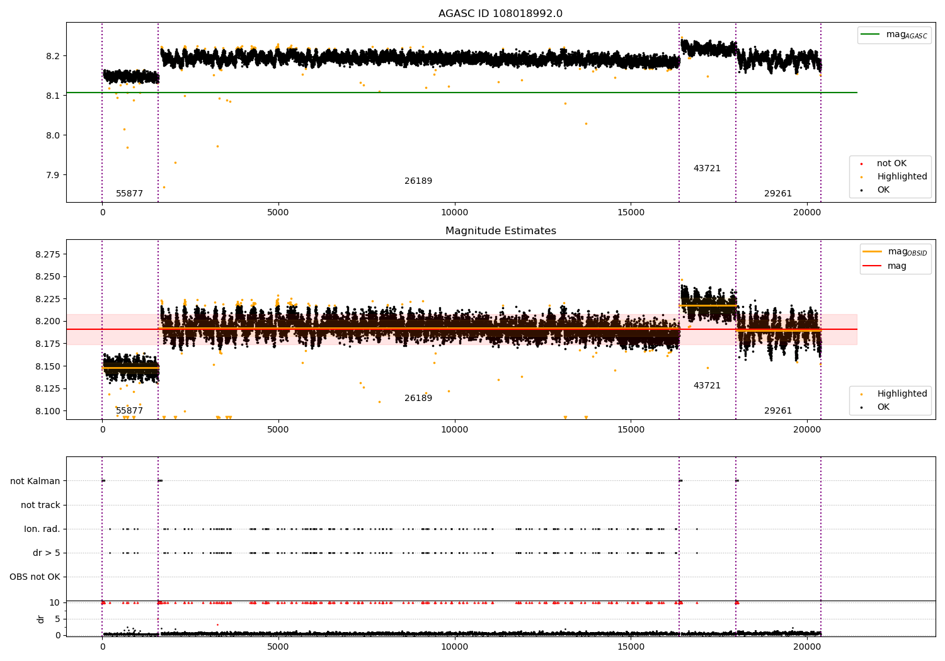Click the 8.100 y-axis tick label
945x661 pixels.
[47, 411]
